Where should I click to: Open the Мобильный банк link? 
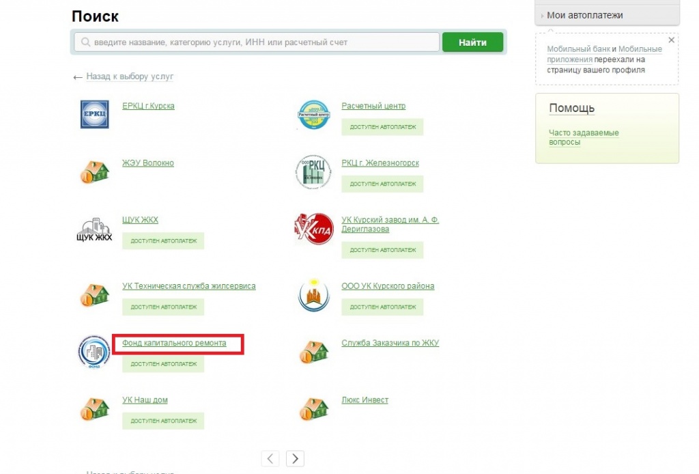(579, 49)
